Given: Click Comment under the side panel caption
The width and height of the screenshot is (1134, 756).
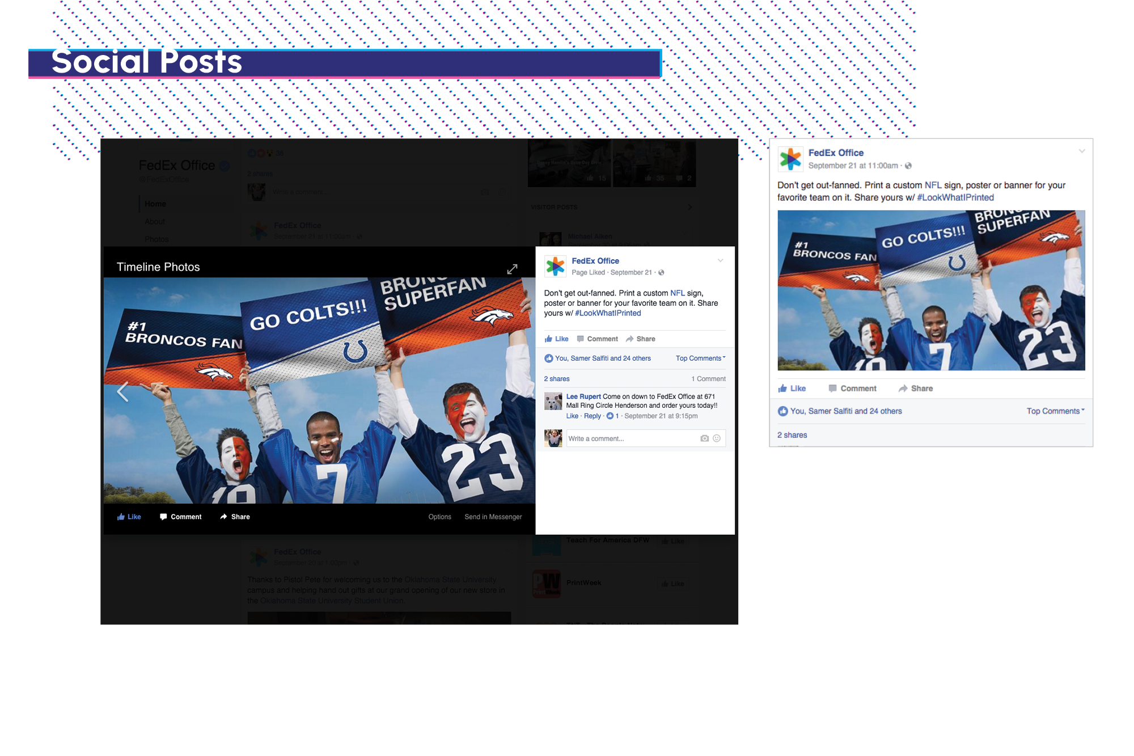Looking at the screenshot, I should click(x=597, y=339).
